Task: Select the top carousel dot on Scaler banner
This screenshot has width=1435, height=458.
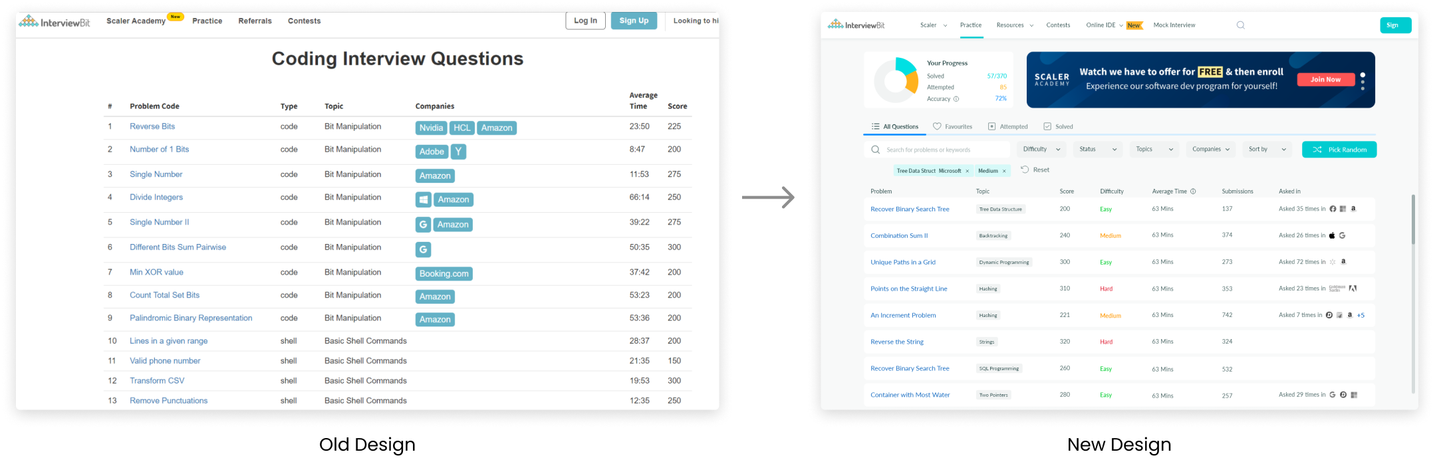Action: 1363,75
